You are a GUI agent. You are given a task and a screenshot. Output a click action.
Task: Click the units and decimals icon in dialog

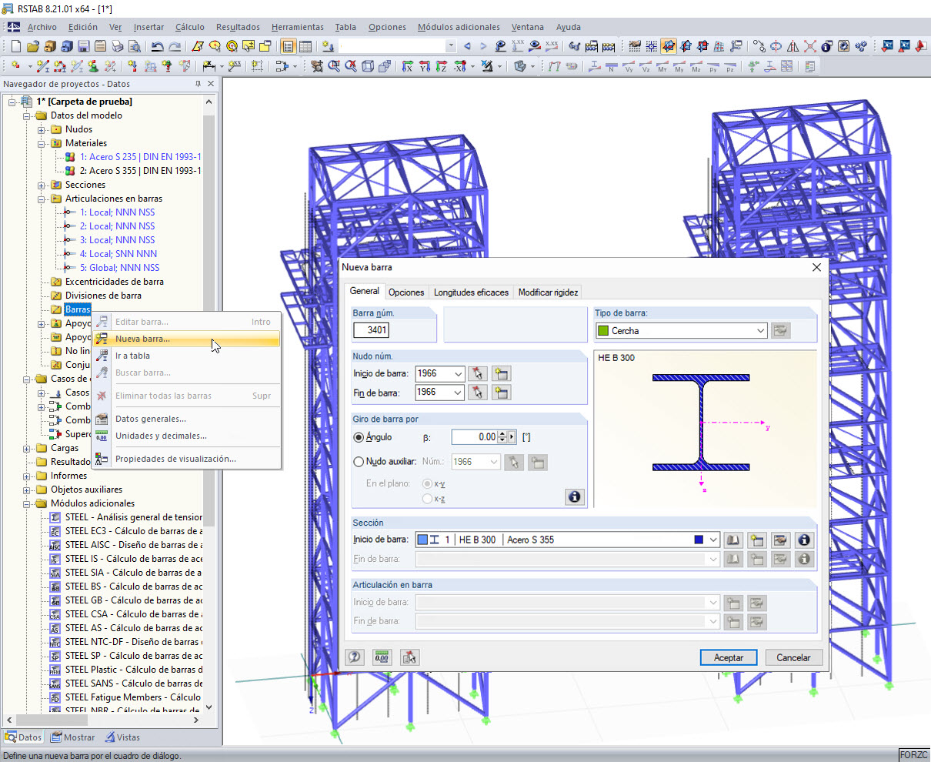pyautogui.click(x=382, y=657)
